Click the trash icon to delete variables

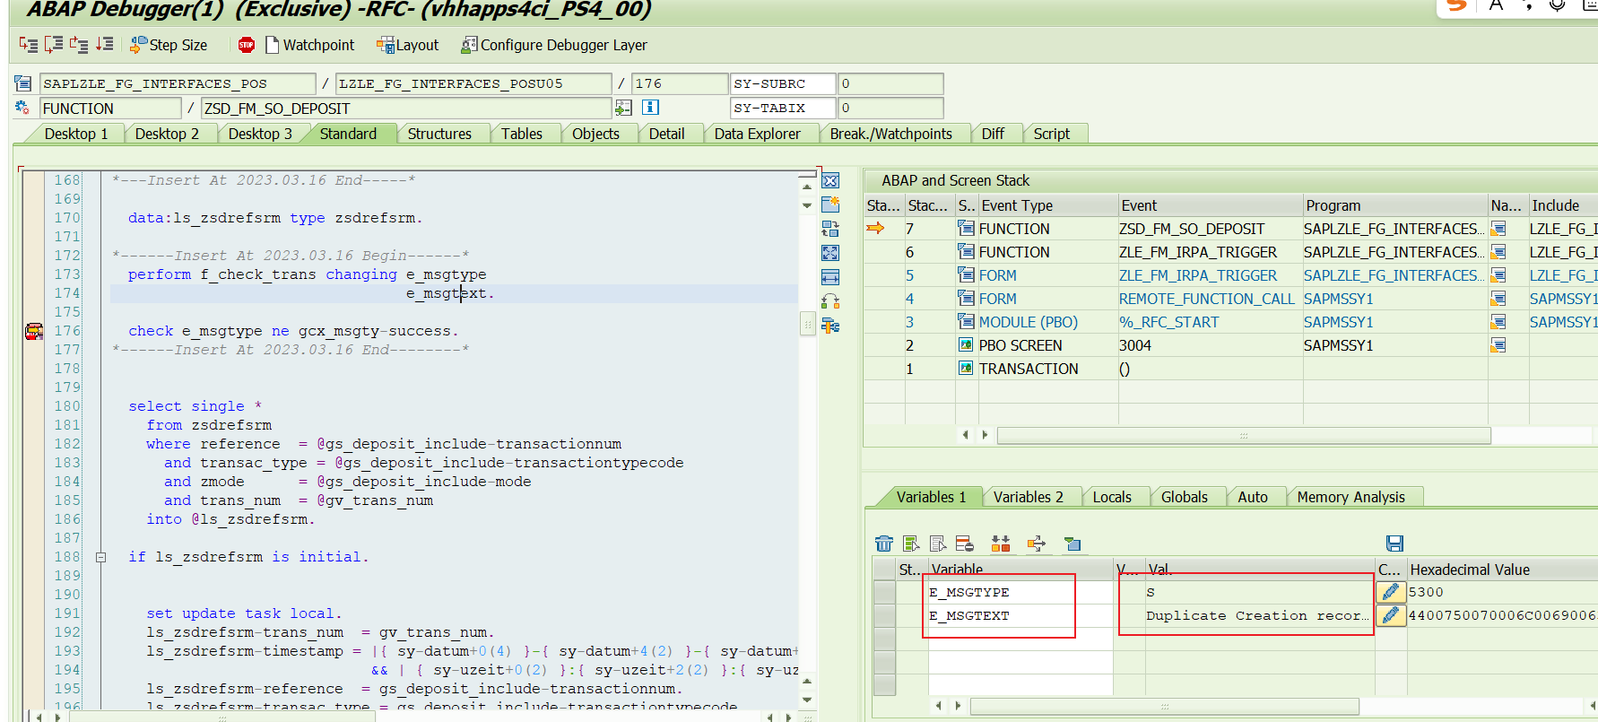[884, 544]
